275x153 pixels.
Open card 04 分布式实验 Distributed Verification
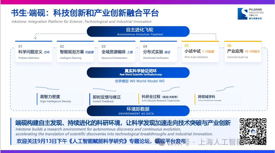coord(158,52)
